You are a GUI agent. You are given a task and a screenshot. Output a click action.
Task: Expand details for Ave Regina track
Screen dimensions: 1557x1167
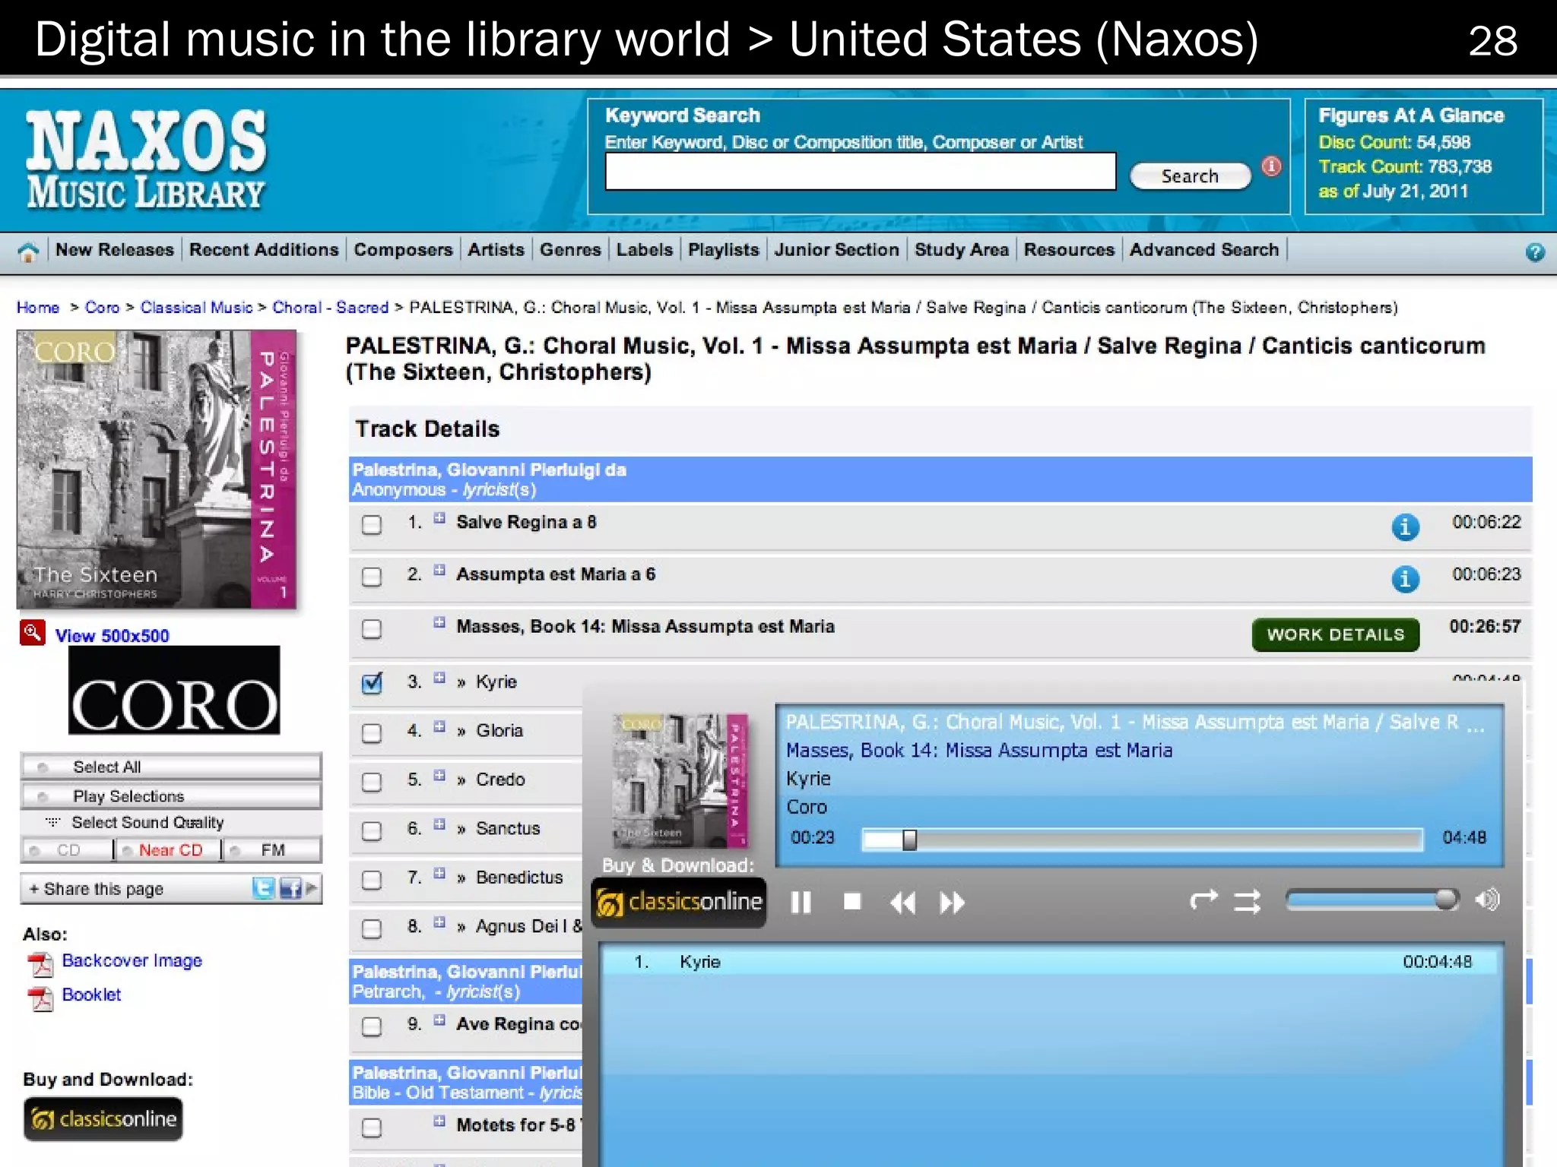tap(439, 1020)
